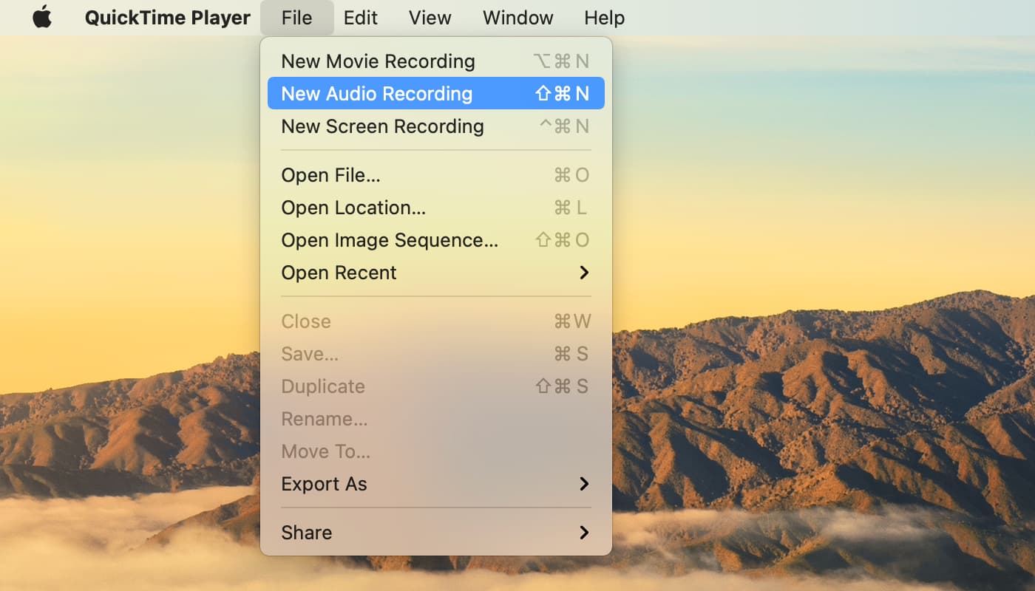Open the Edit menu
This screenshot has height=591, width=1035.
point(361,18)
